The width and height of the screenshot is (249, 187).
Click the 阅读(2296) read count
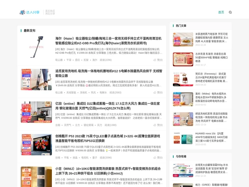[x=105, y=60]
